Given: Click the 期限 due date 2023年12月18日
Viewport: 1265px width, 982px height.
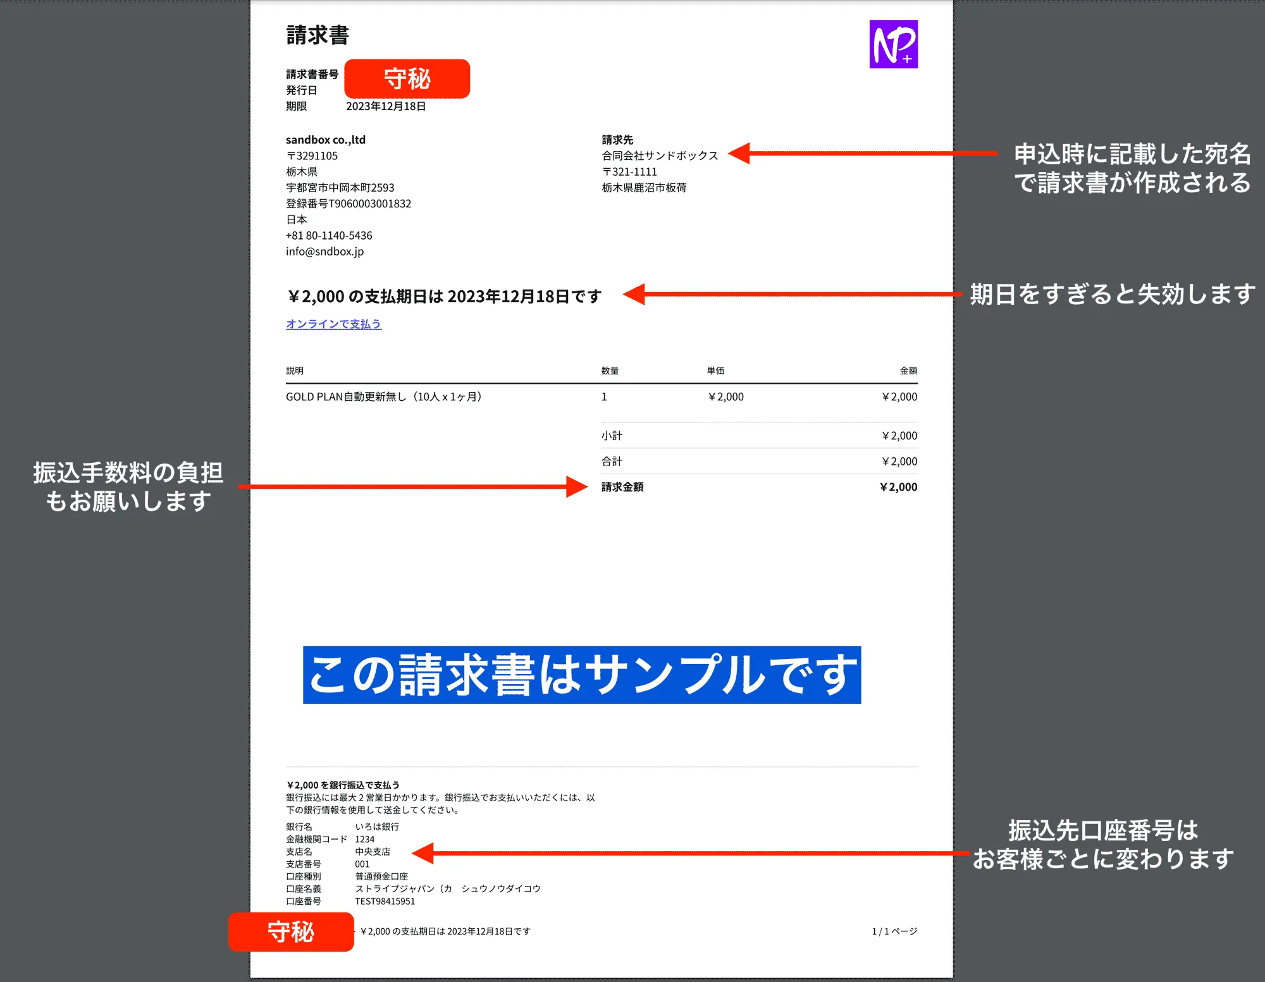Looking at the screenshot, I should [386, 106].
